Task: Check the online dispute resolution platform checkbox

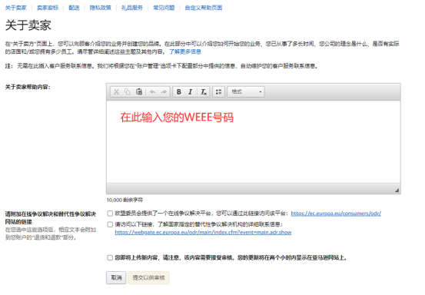Action: pos(110,214)
